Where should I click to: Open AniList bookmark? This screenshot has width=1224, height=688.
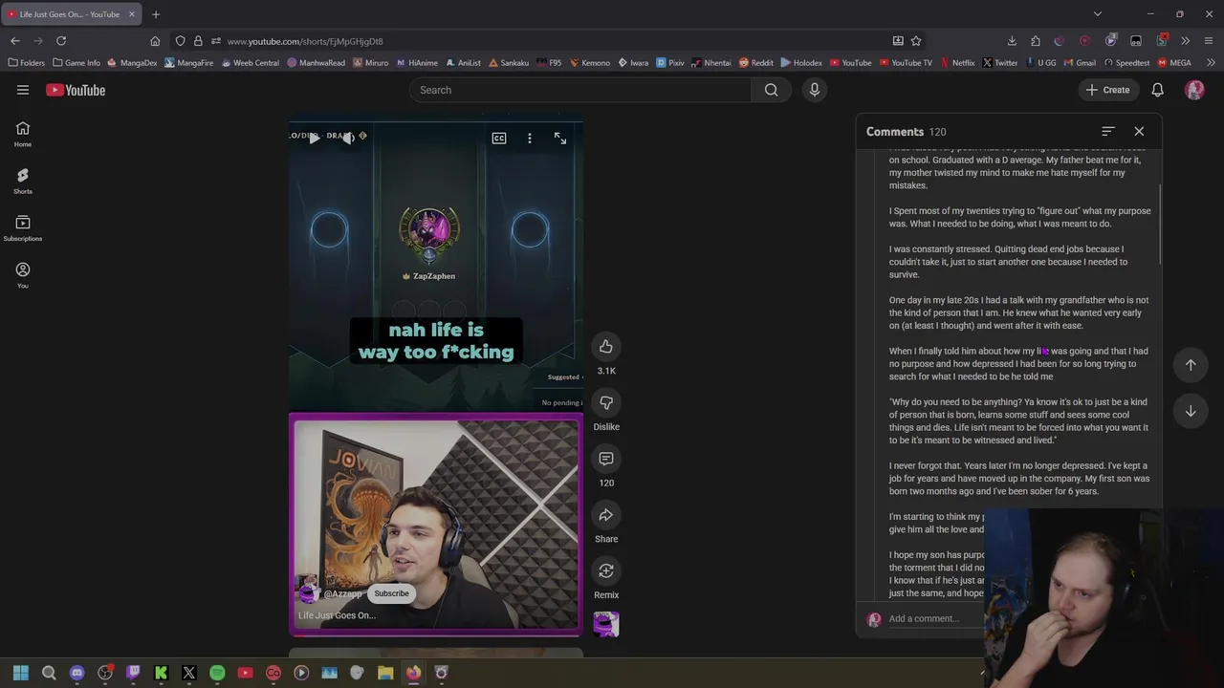tap(463, 63)
